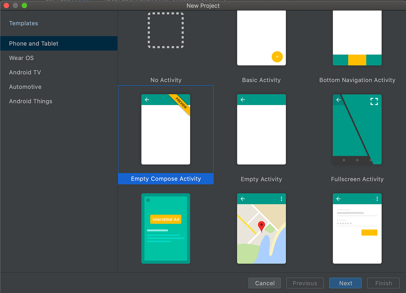Click the yellow FAB icon on Basic Activity preview
This screenshot has height=293, width=406.
pyautogui.click(x=277, y=57)
